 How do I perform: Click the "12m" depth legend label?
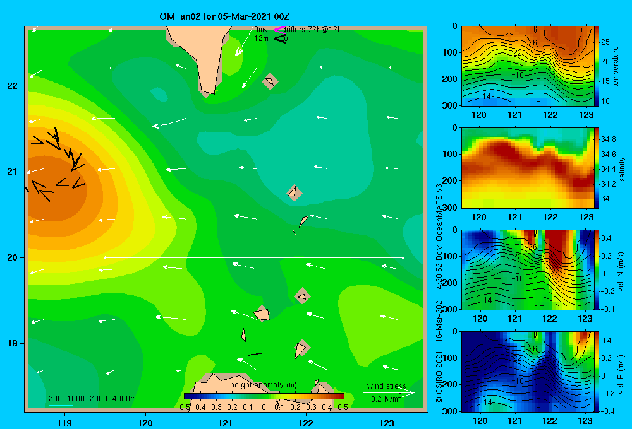pos(261,38)
